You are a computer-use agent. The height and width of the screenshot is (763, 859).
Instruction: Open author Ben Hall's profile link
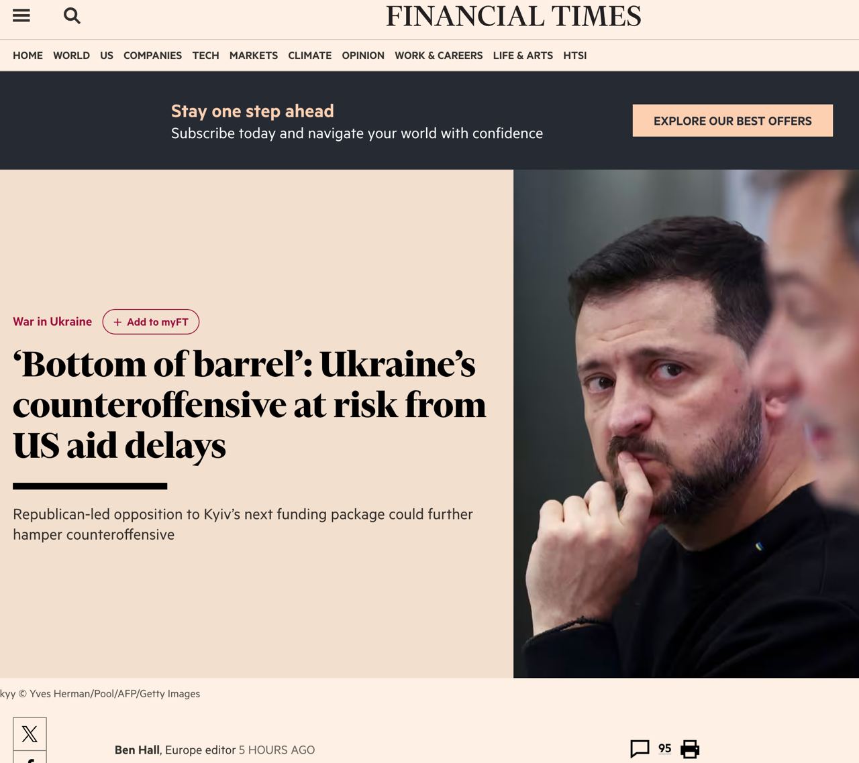[137, 750]
